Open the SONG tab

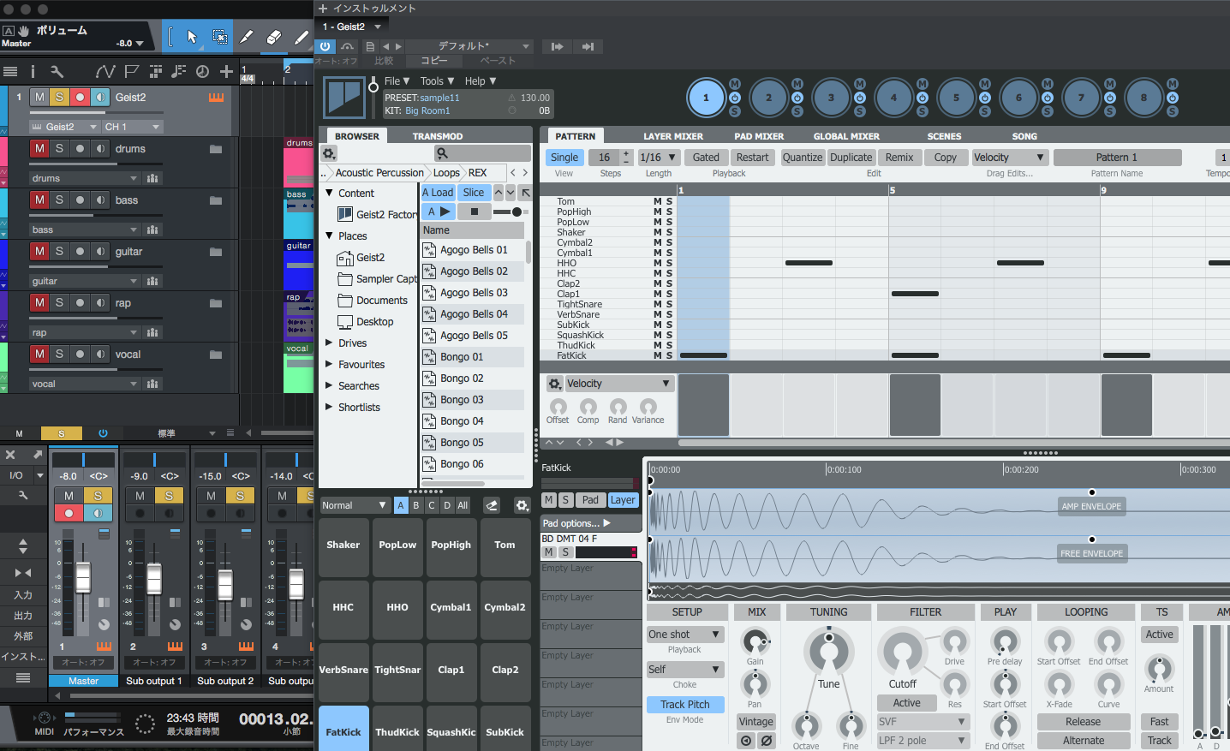1024,136
